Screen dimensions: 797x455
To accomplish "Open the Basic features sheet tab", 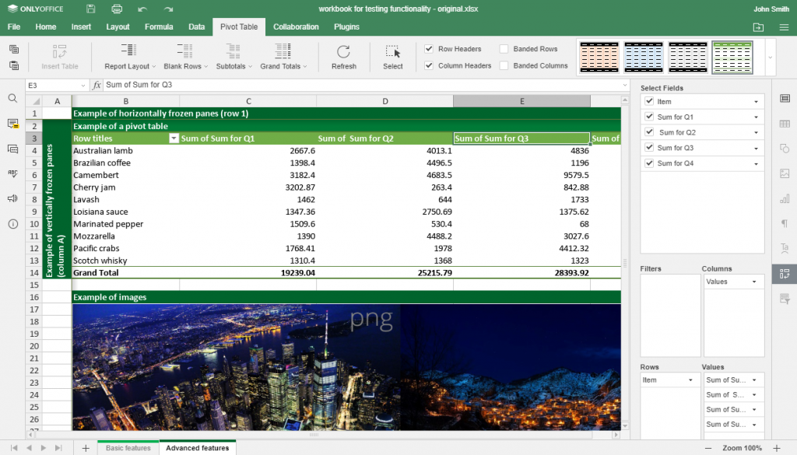I will 128,448.
